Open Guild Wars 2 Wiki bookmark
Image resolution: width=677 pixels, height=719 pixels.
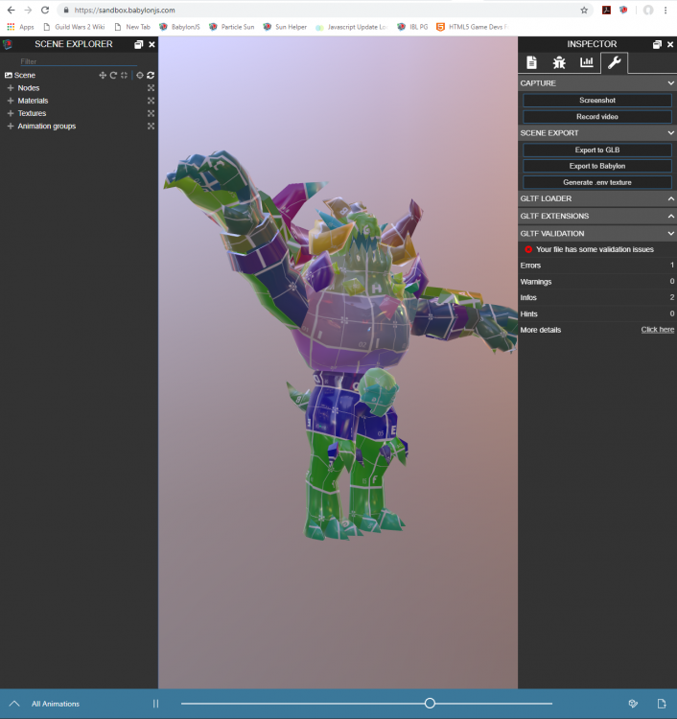click(x=74, y=27)
